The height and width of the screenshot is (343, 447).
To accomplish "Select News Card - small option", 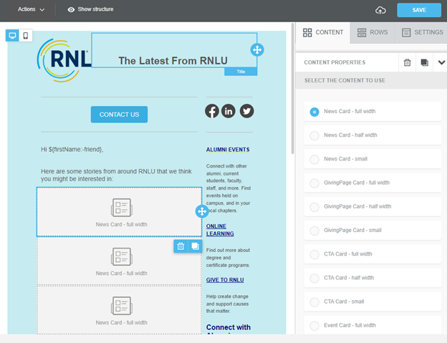I will 372,159.
